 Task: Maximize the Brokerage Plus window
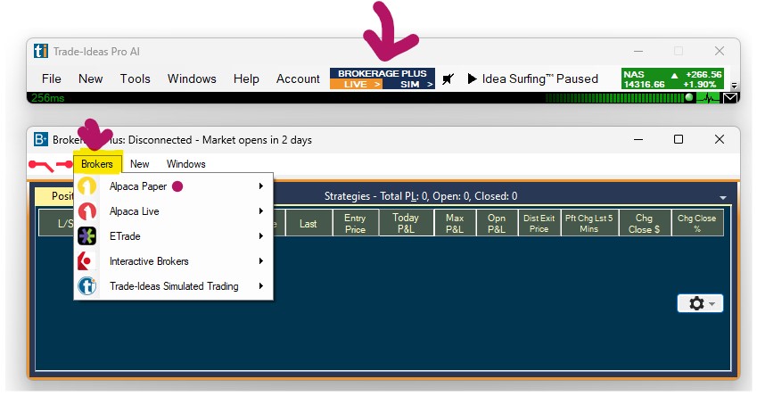679,139
